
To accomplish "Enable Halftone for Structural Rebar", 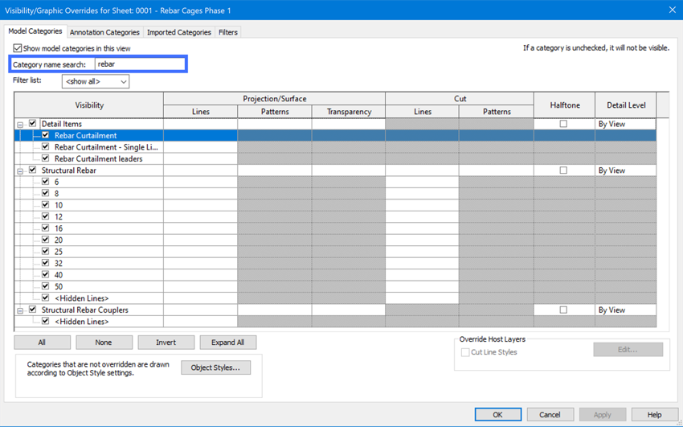I will pyautogui.click(x=563, y=170).
